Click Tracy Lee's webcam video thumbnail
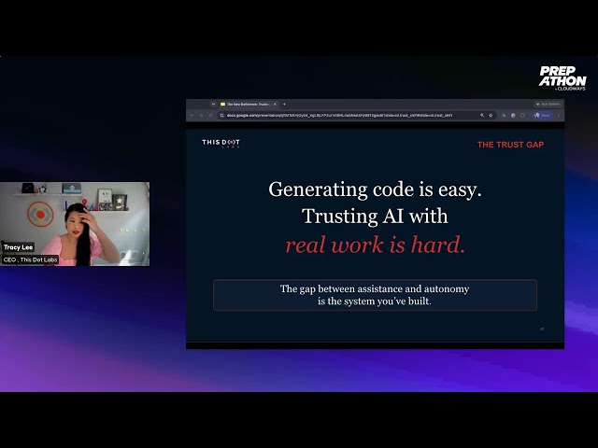The height and width of the screenshot is (448, 598). (75, 224)
